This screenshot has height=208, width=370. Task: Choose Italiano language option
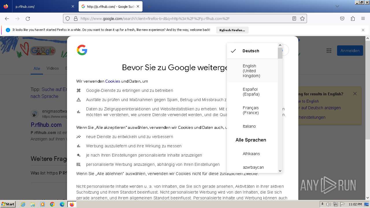point(252,126)
